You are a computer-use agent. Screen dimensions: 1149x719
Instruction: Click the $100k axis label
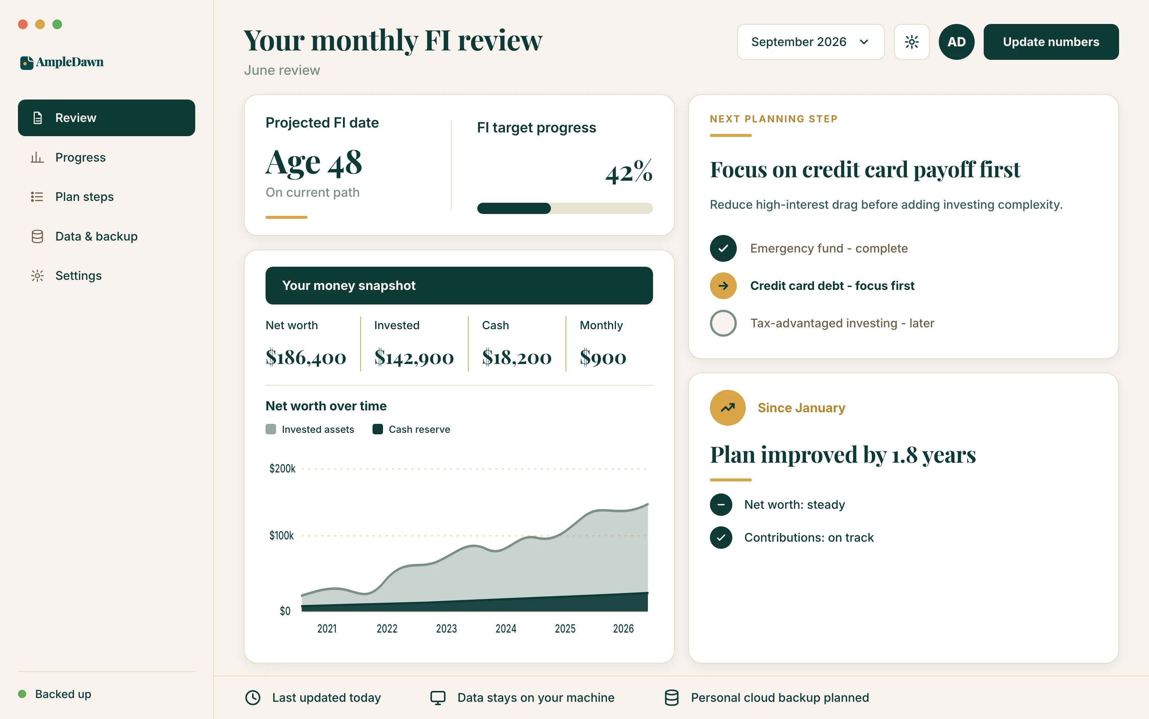pyautogui.click(x=281, y=536)
